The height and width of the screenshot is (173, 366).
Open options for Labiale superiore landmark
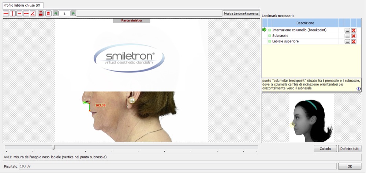point(347,42)
